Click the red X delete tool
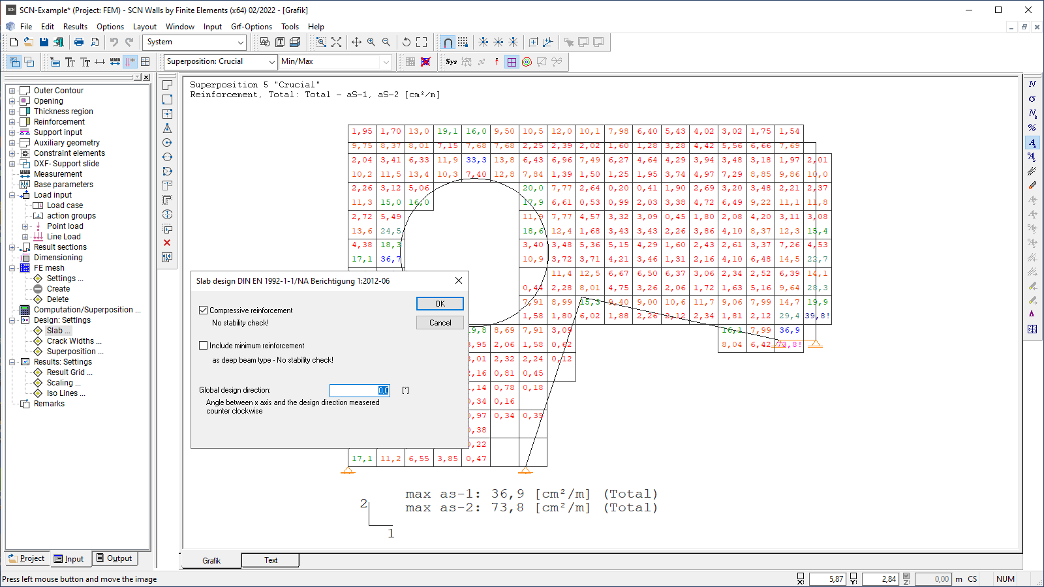Screen dimensions: 1044x587 (x=167, y=243)
